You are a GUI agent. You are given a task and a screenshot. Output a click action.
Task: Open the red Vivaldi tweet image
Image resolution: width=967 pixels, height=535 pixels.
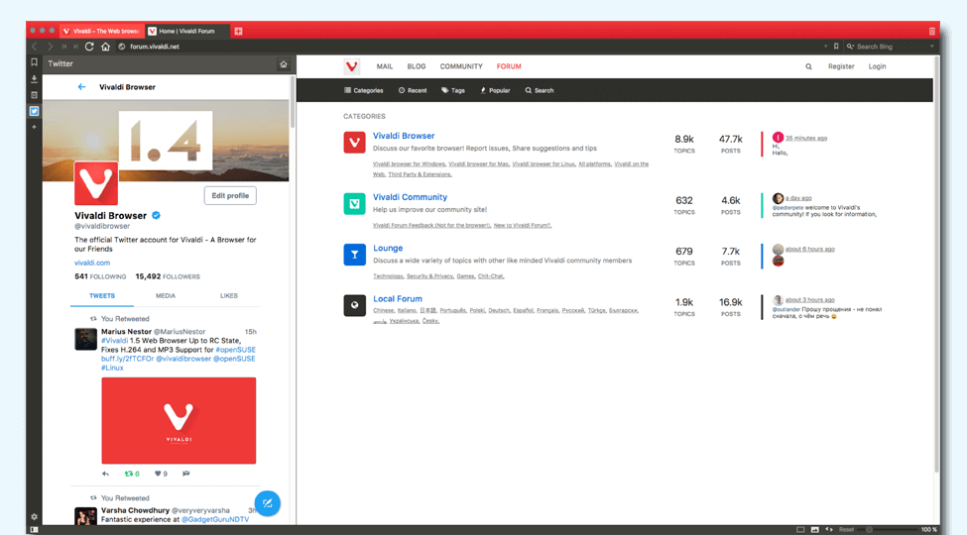pos(179,420)
